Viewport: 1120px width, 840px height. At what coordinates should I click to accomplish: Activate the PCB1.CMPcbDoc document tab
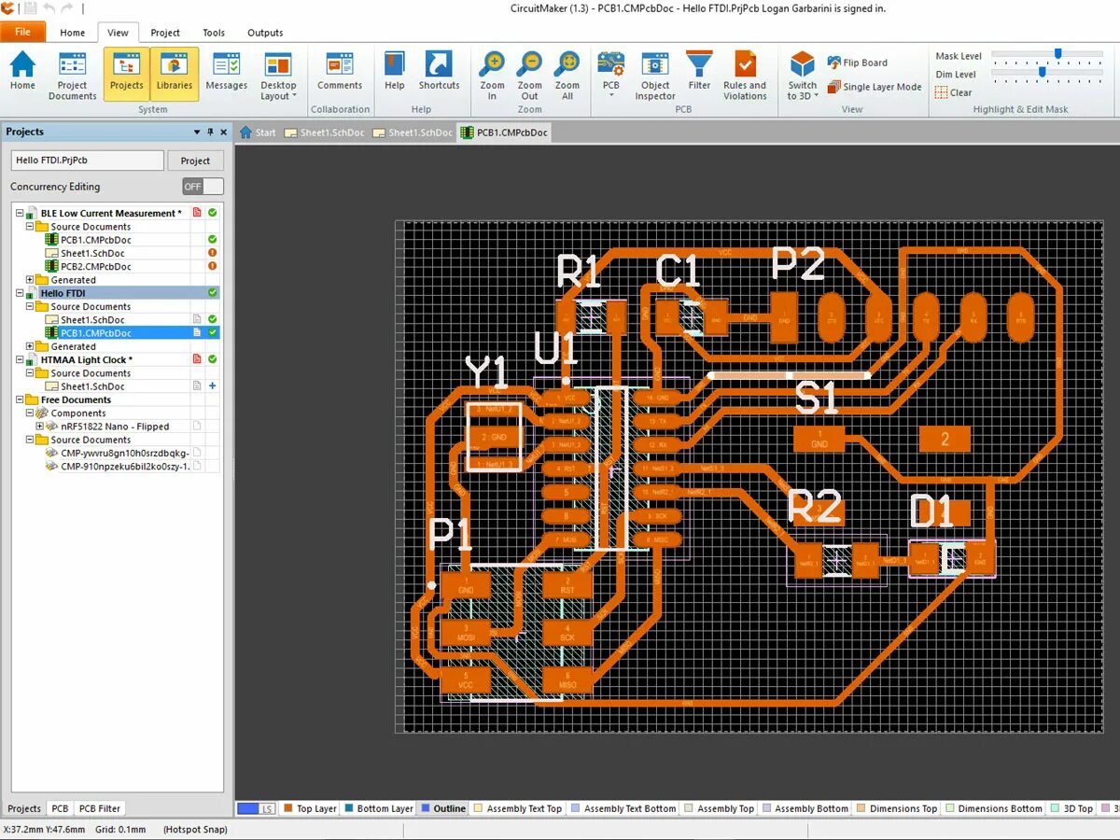[504, 133]
